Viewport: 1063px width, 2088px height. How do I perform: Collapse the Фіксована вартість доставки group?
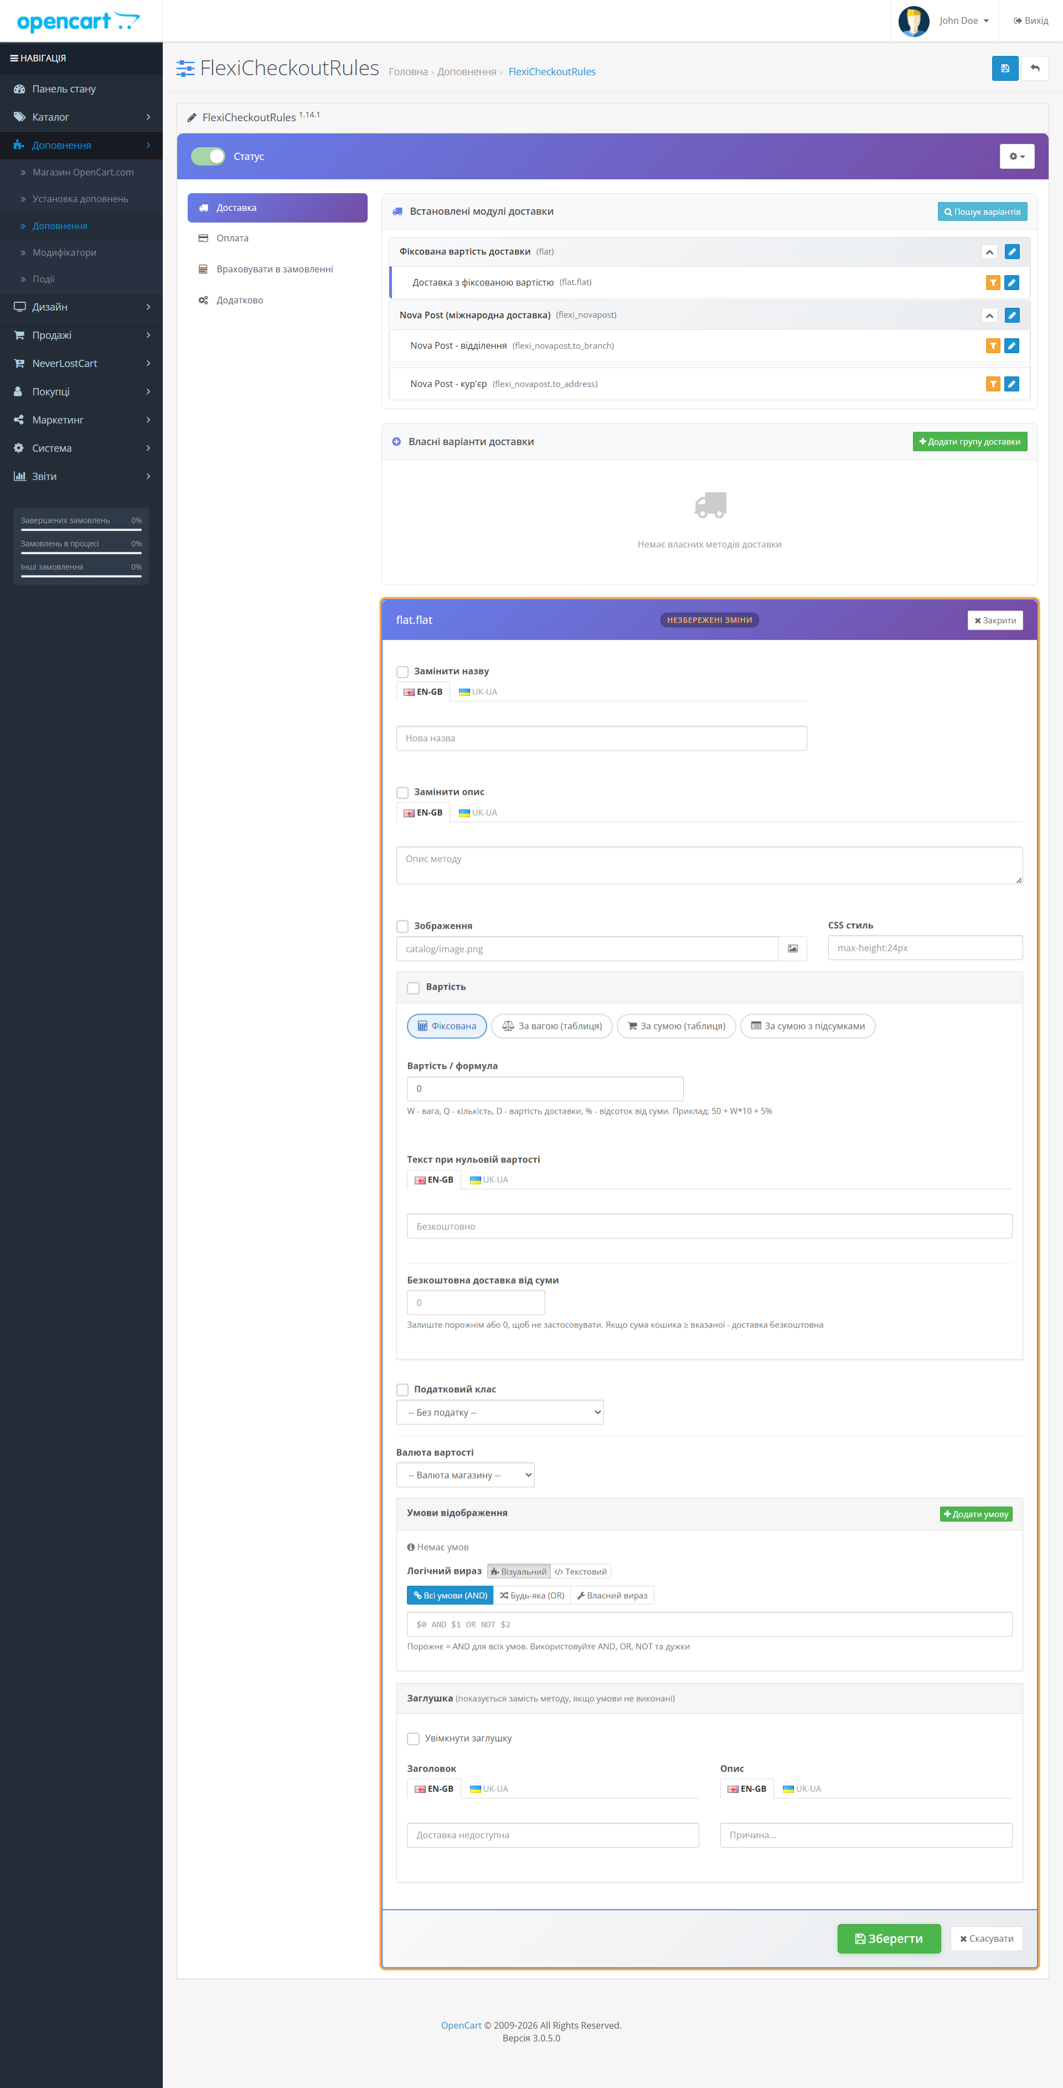[x=989, y=252]
